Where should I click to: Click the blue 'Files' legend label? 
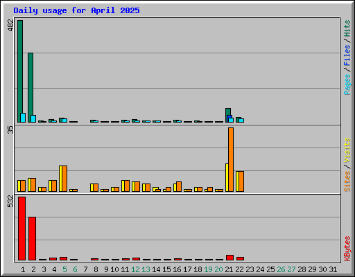pyautogui.click(x=347, y=55)
